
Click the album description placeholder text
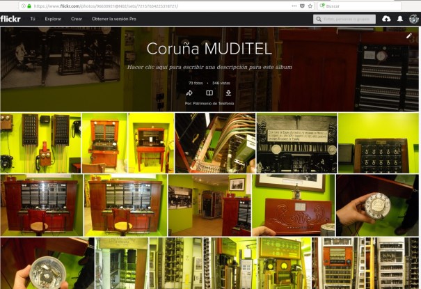(209, 67)
